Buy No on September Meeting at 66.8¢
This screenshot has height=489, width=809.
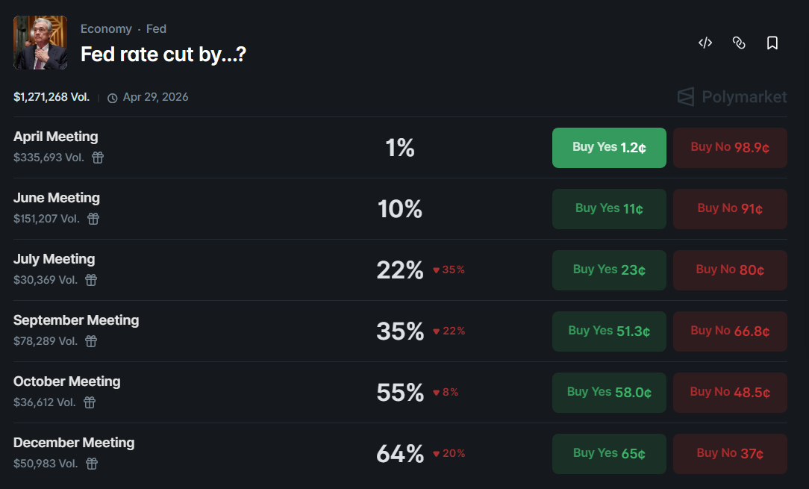(729, 331)
